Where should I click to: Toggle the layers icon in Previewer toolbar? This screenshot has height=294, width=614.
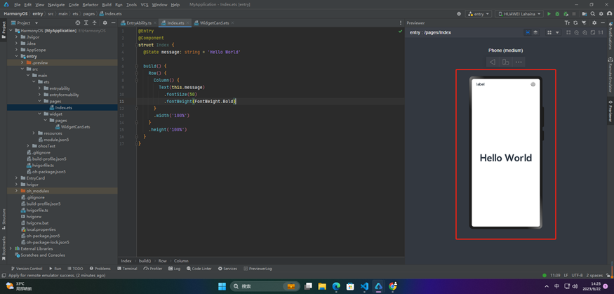click(535, 32)
